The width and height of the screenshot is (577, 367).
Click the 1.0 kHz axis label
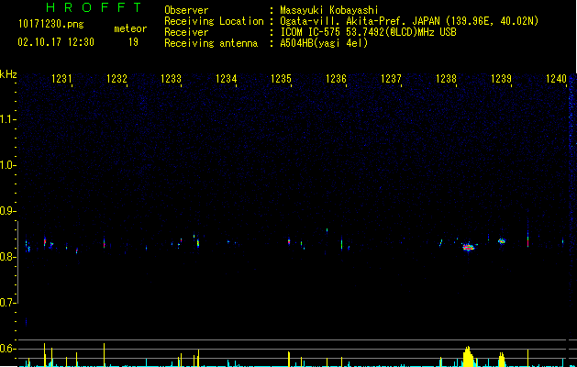[x=7, y=165]
